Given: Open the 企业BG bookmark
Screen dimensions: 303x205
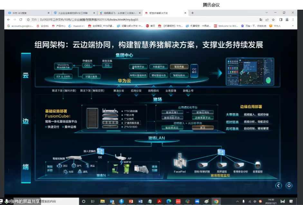Looking at the screenshot, I should [x=43, y=26].
